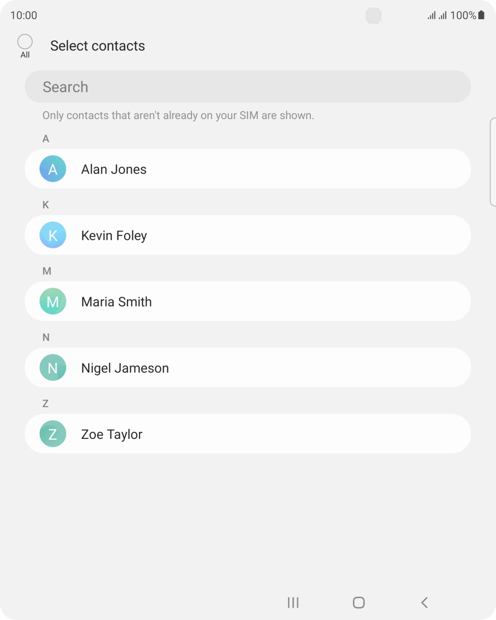
Task: Click the Search contacts field
Action: pyautogui.click(x=248, y=87)
